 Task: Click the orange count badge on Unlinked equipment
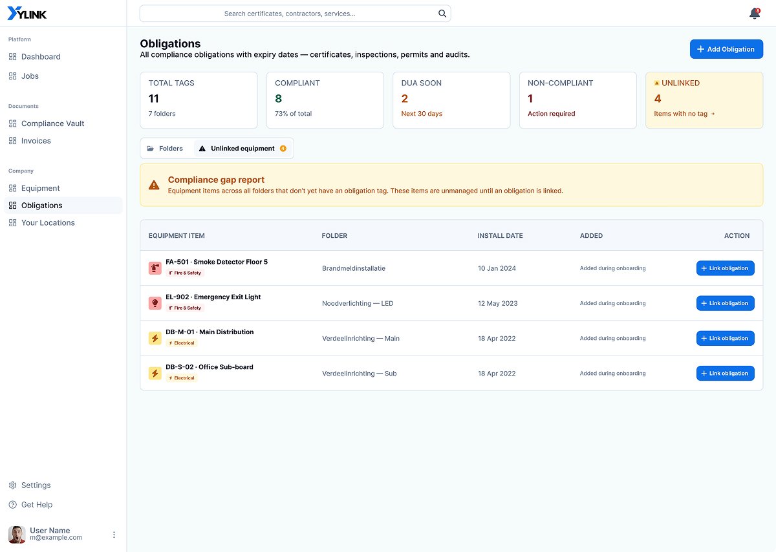coord(283,149)
